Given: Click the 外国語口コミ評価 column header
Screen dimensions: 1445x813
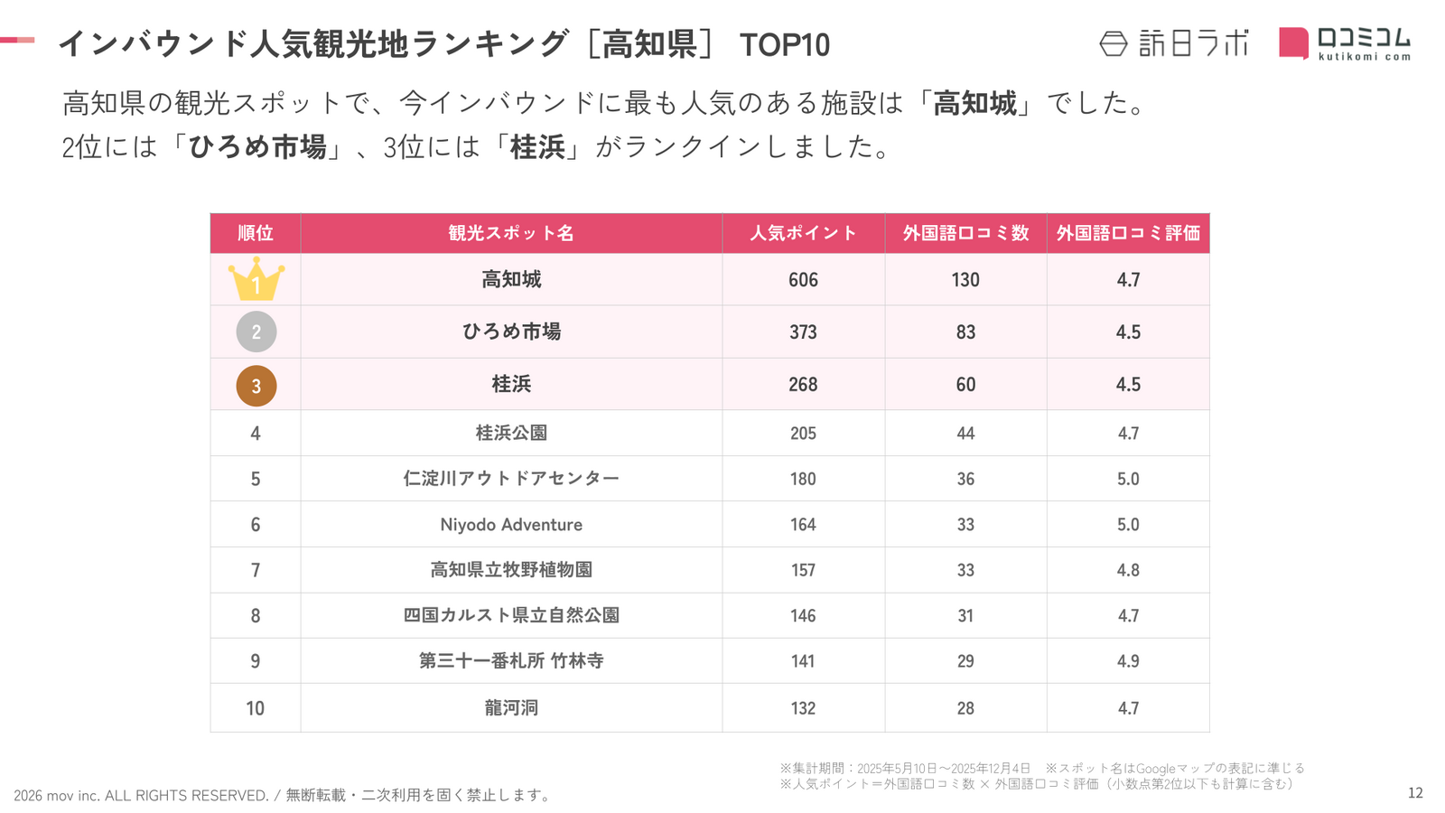Looking at the screenshot, I should click(x=1128, y=233).
